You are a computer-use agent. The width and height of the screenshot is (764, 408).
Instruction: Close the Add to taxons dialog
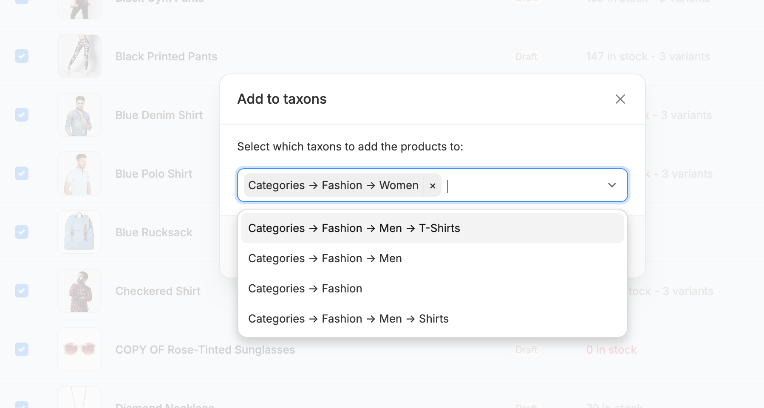coord(620,99)
